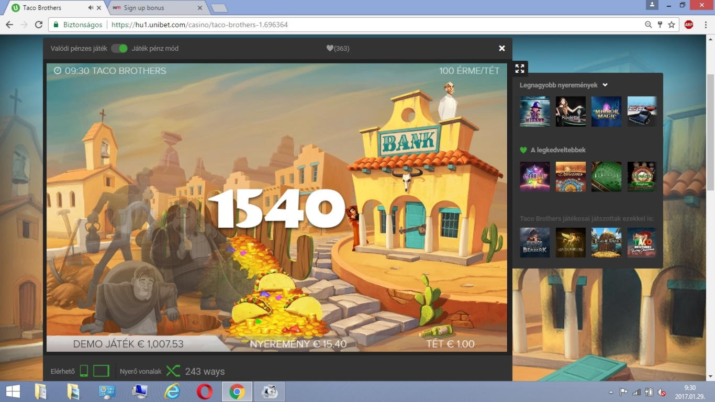Open the Windows Start menu

tap(13, 392)
